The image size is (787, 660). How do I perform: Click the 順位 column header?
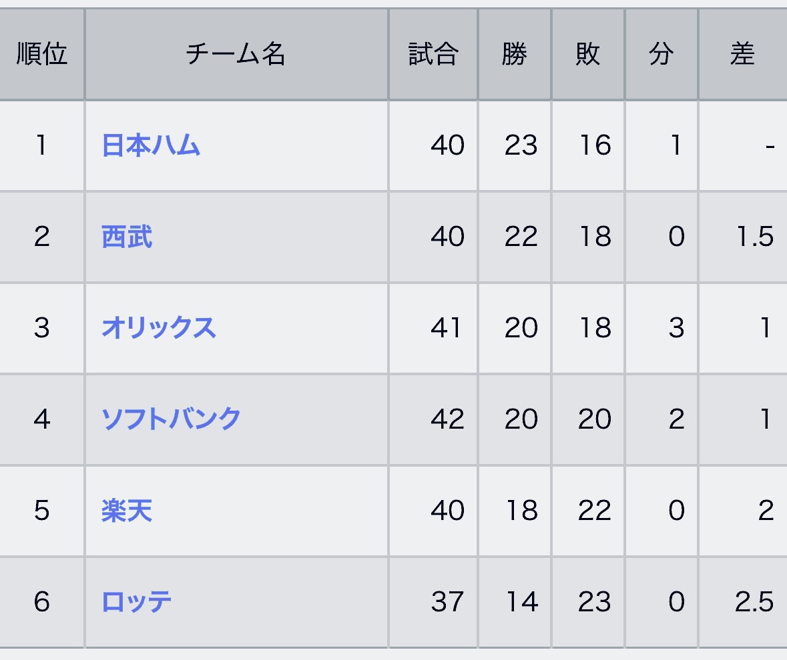coord(41,54)
